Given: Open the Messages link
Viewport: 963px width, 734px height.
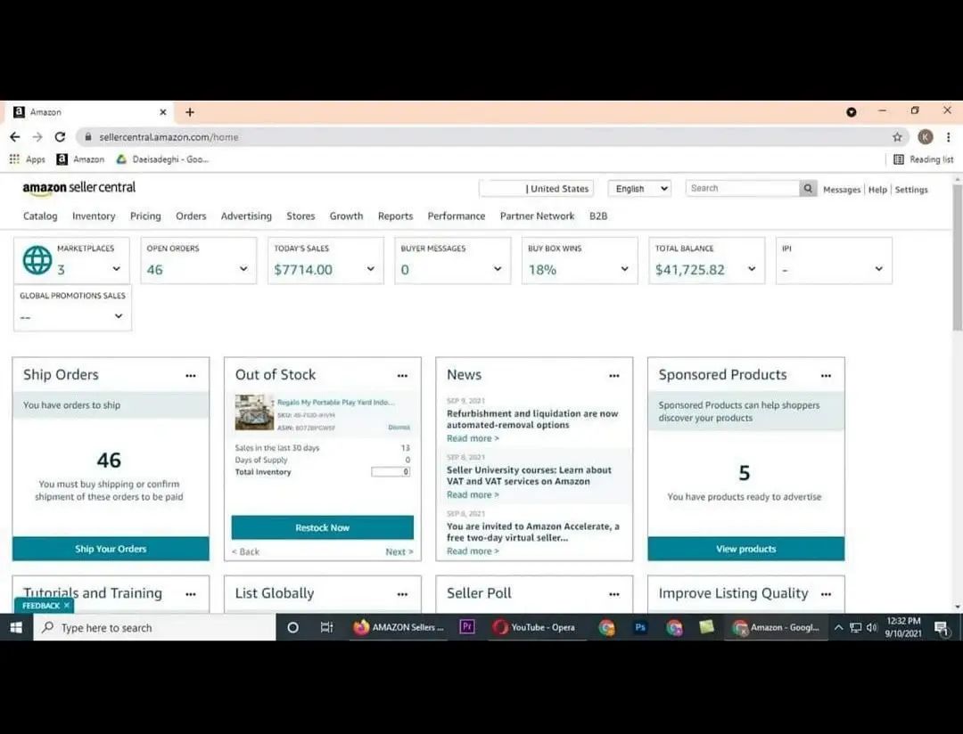Looking at the screenshot, I should pos(842,190).
